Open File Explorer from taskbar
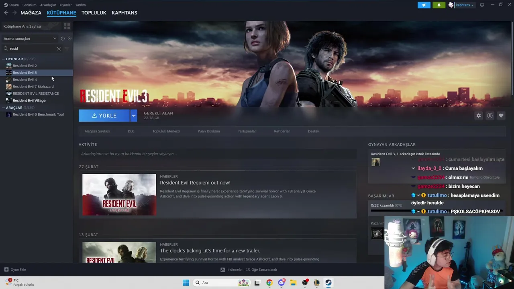The width and height of the screenshot is (514, 289). (x=293, y=283)
